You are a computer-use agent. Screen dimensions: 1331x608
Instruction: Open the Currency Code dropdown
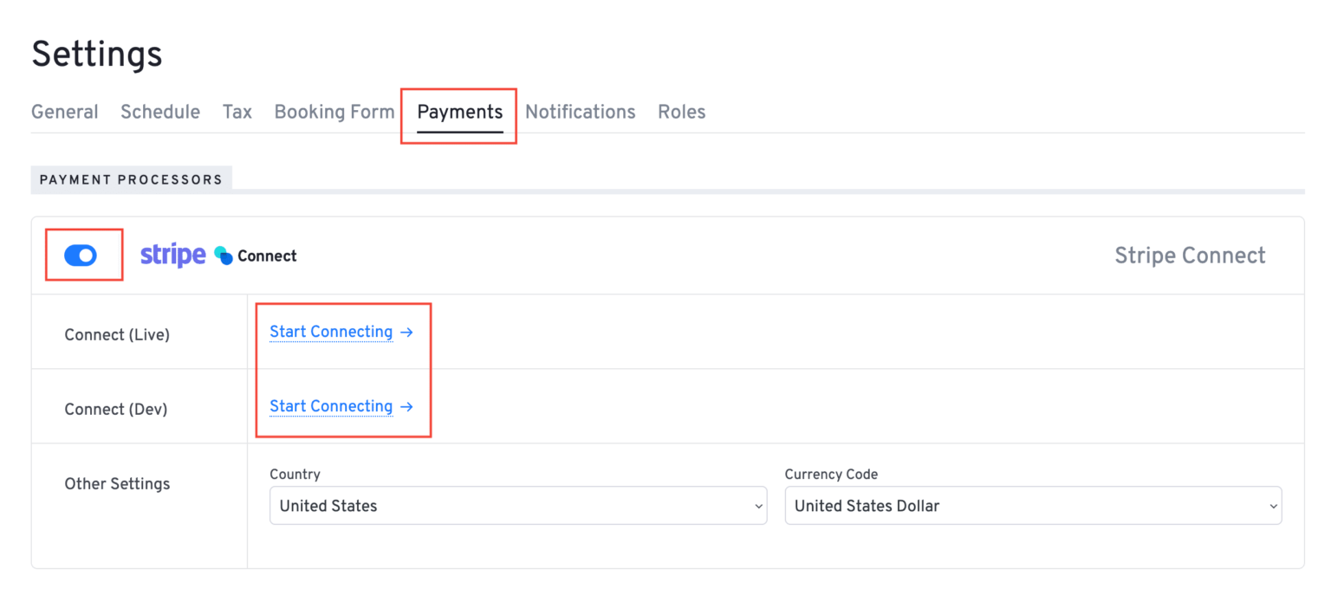coord(1032,505)
